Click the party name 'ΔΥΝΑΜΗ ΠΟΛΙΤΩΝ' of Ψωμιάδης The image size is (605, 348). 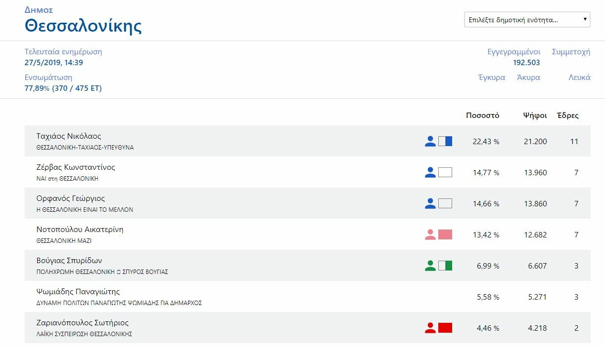[x=119, y=303]
